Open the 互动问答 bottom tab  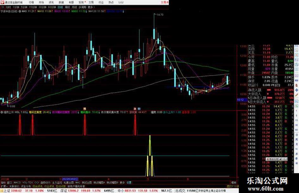(61, 186)
